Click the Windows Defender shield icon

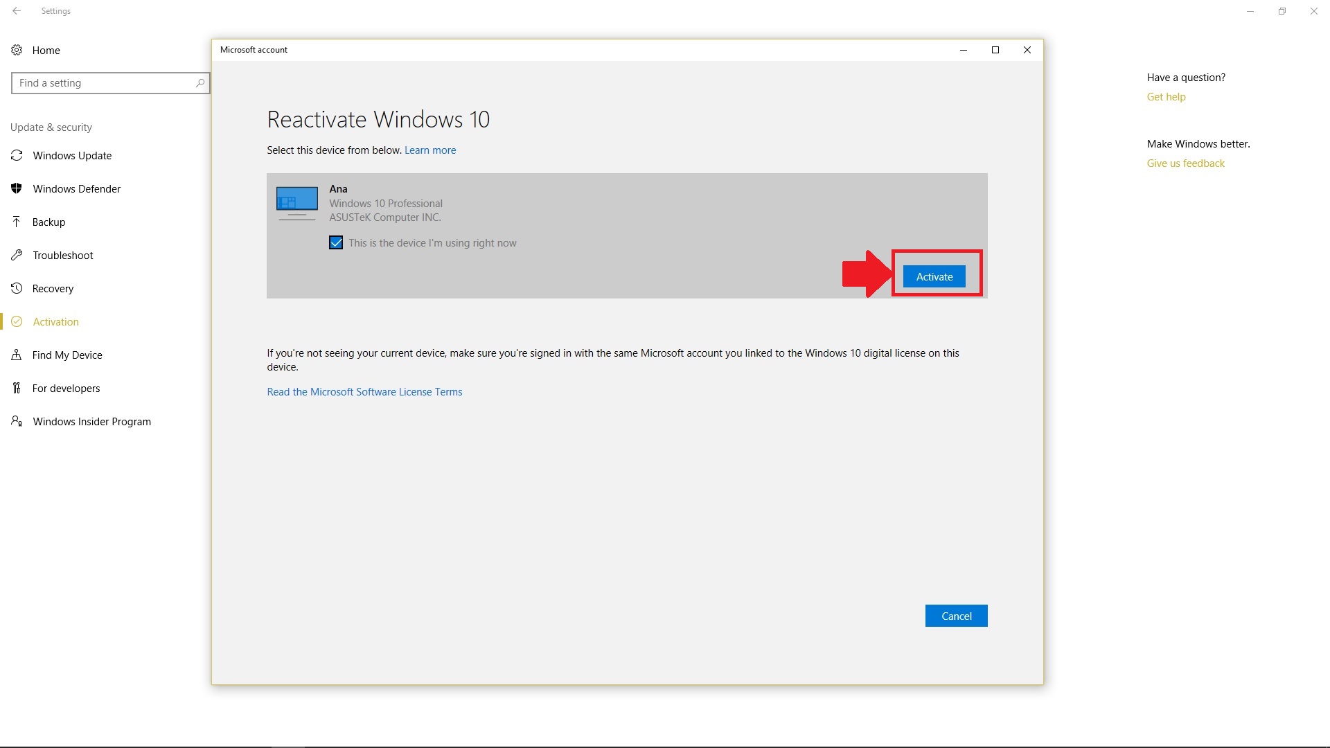17,188
